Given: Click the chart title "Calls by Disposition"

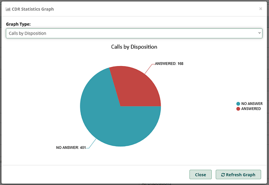Looking at the screenshot, I should coord(134,47).
